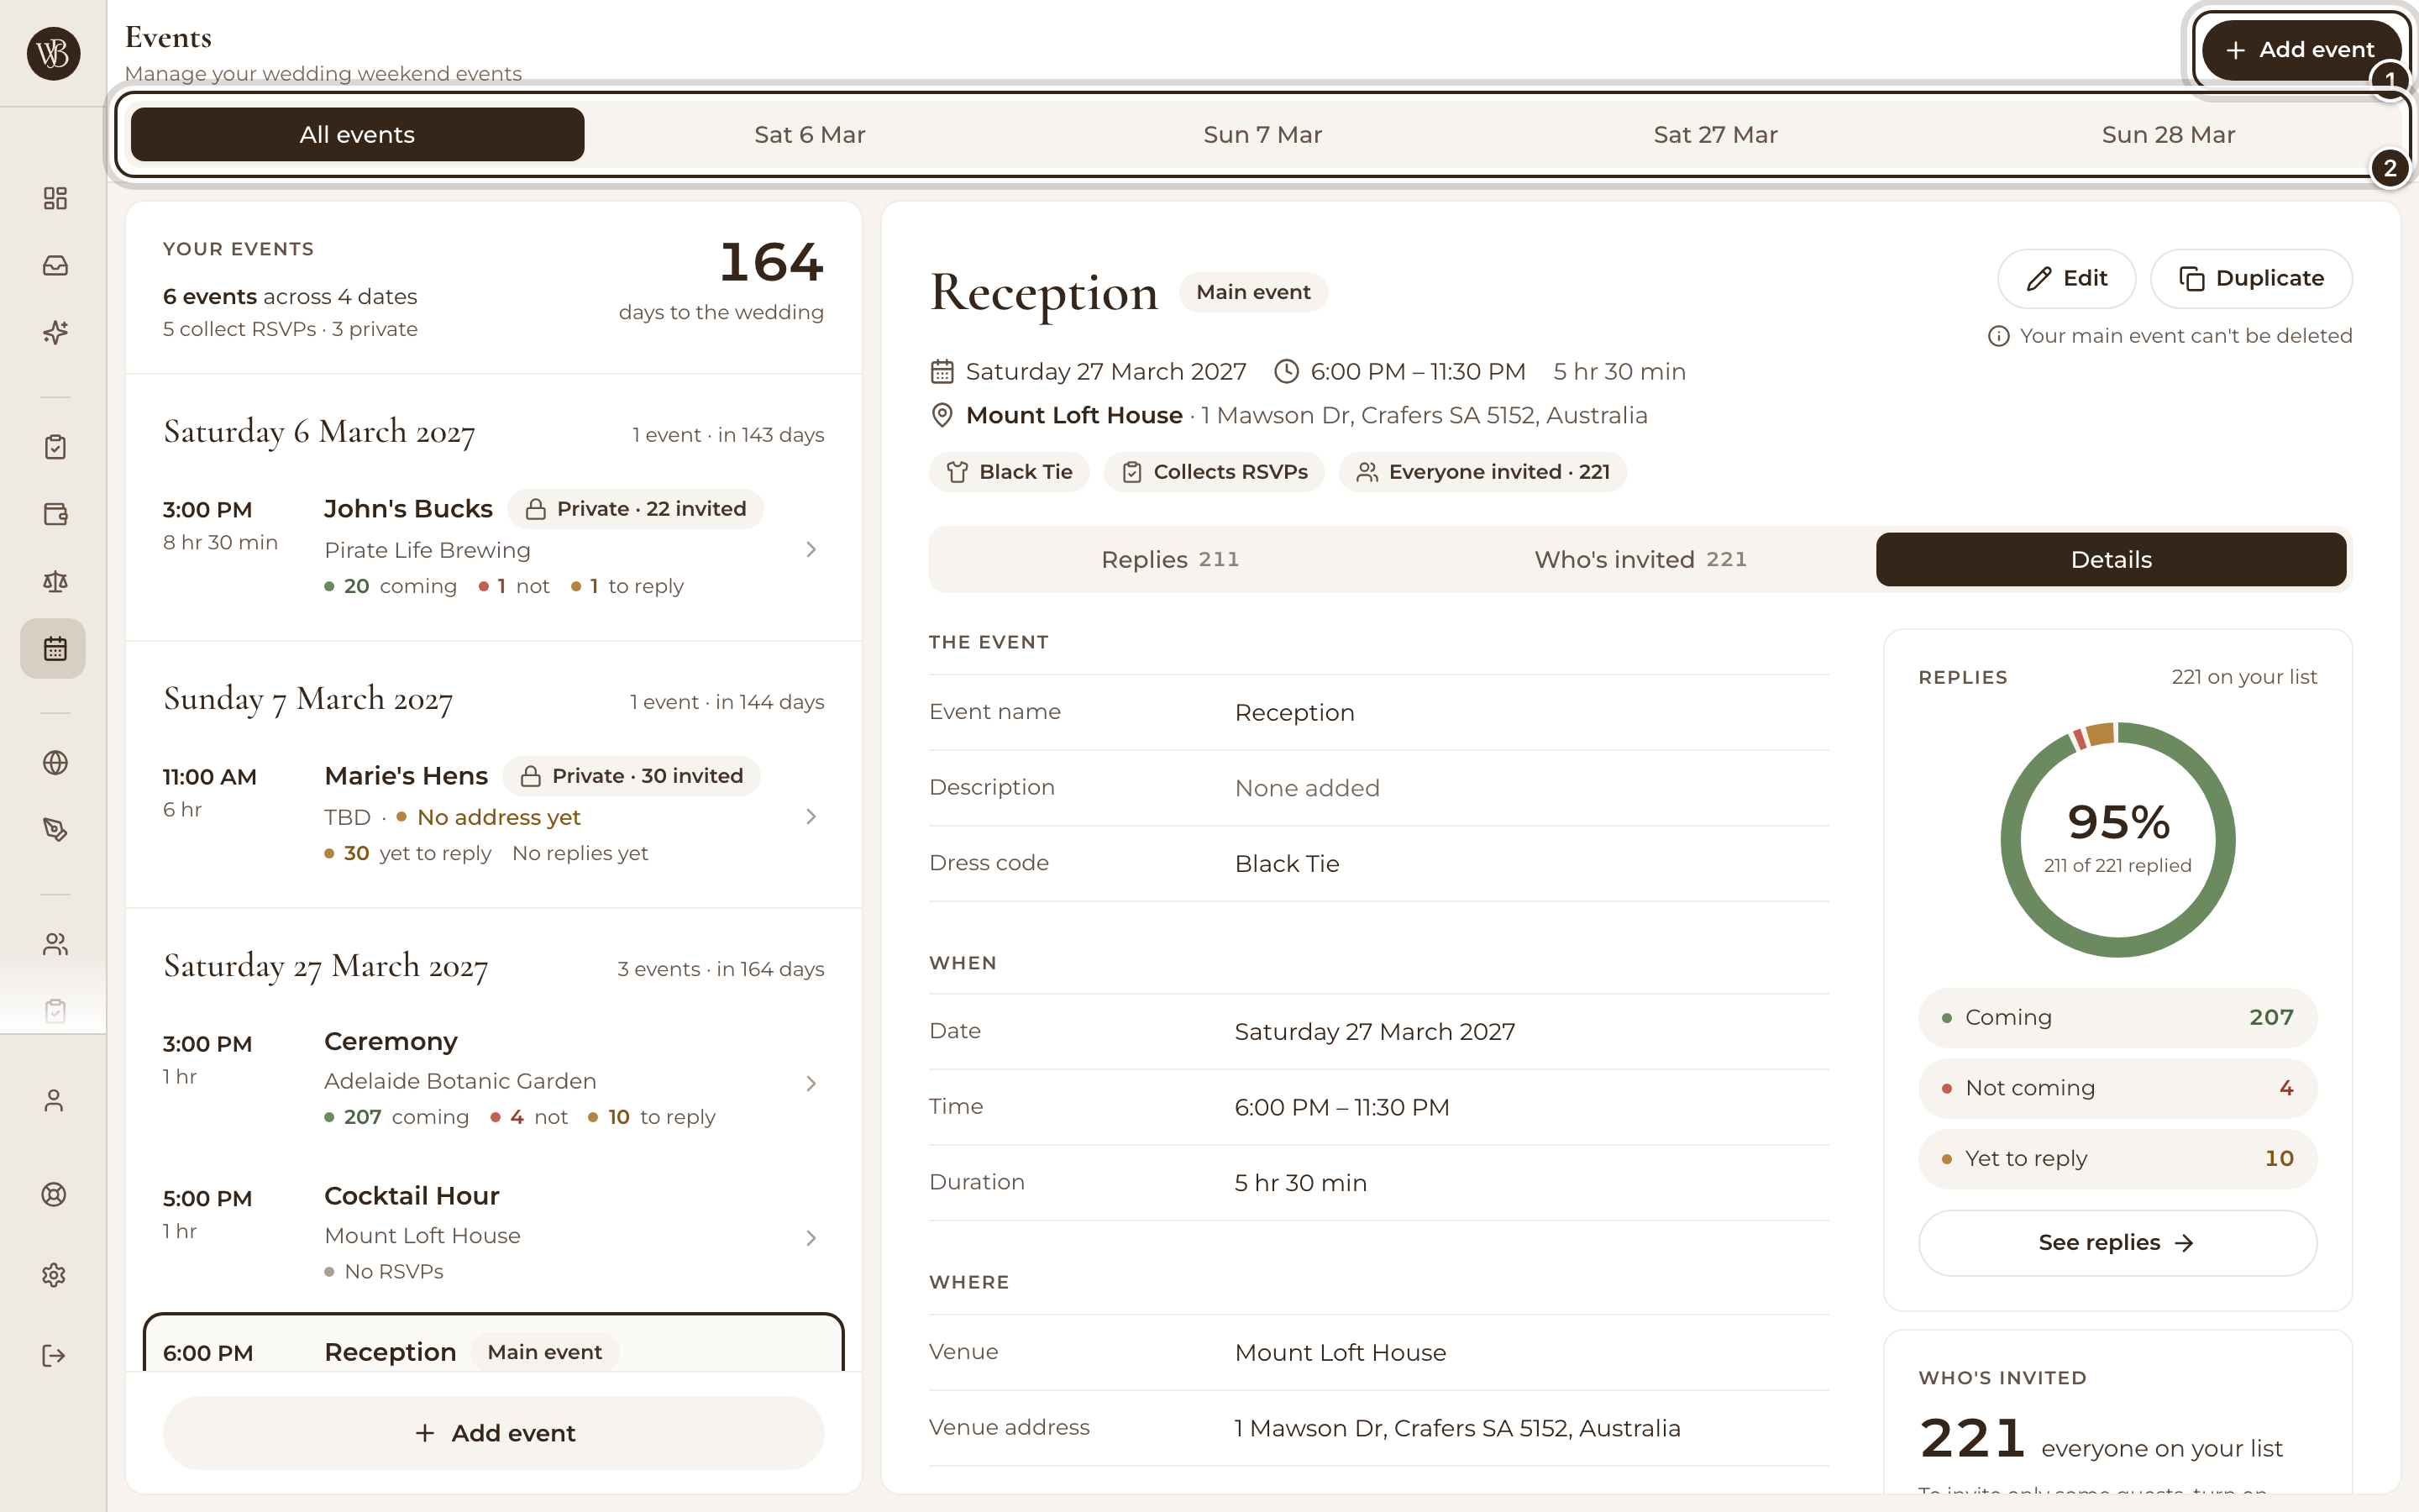2419x1512 pixels.
Task: Click the Black Tie dress code chip
Action: (1010, 472)
